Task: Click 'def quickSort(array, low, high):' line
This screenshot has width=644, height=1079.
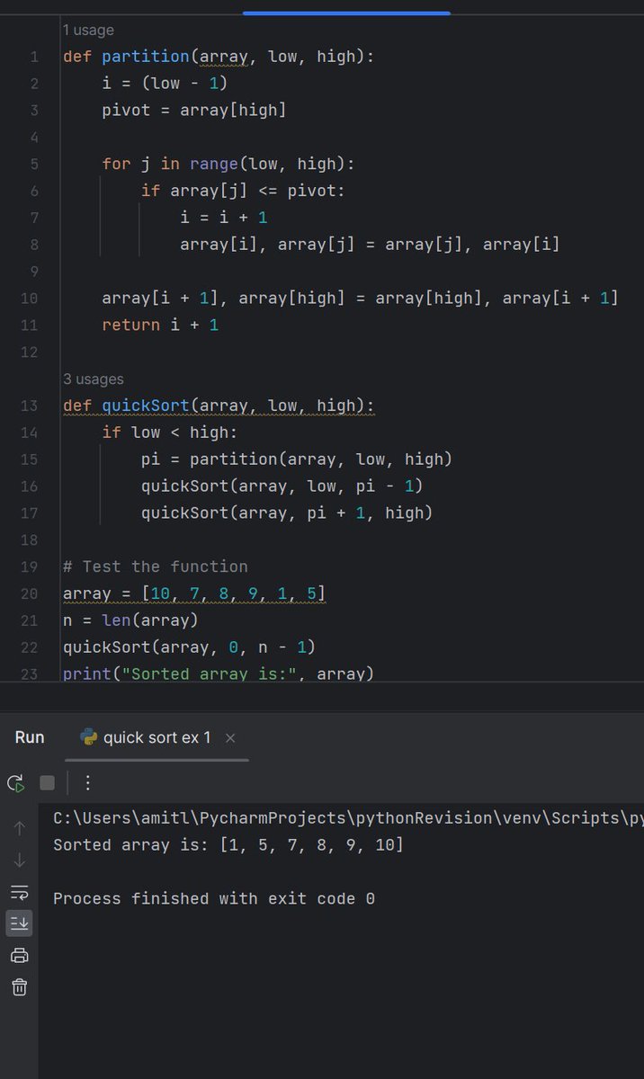Action: [219, 406]
